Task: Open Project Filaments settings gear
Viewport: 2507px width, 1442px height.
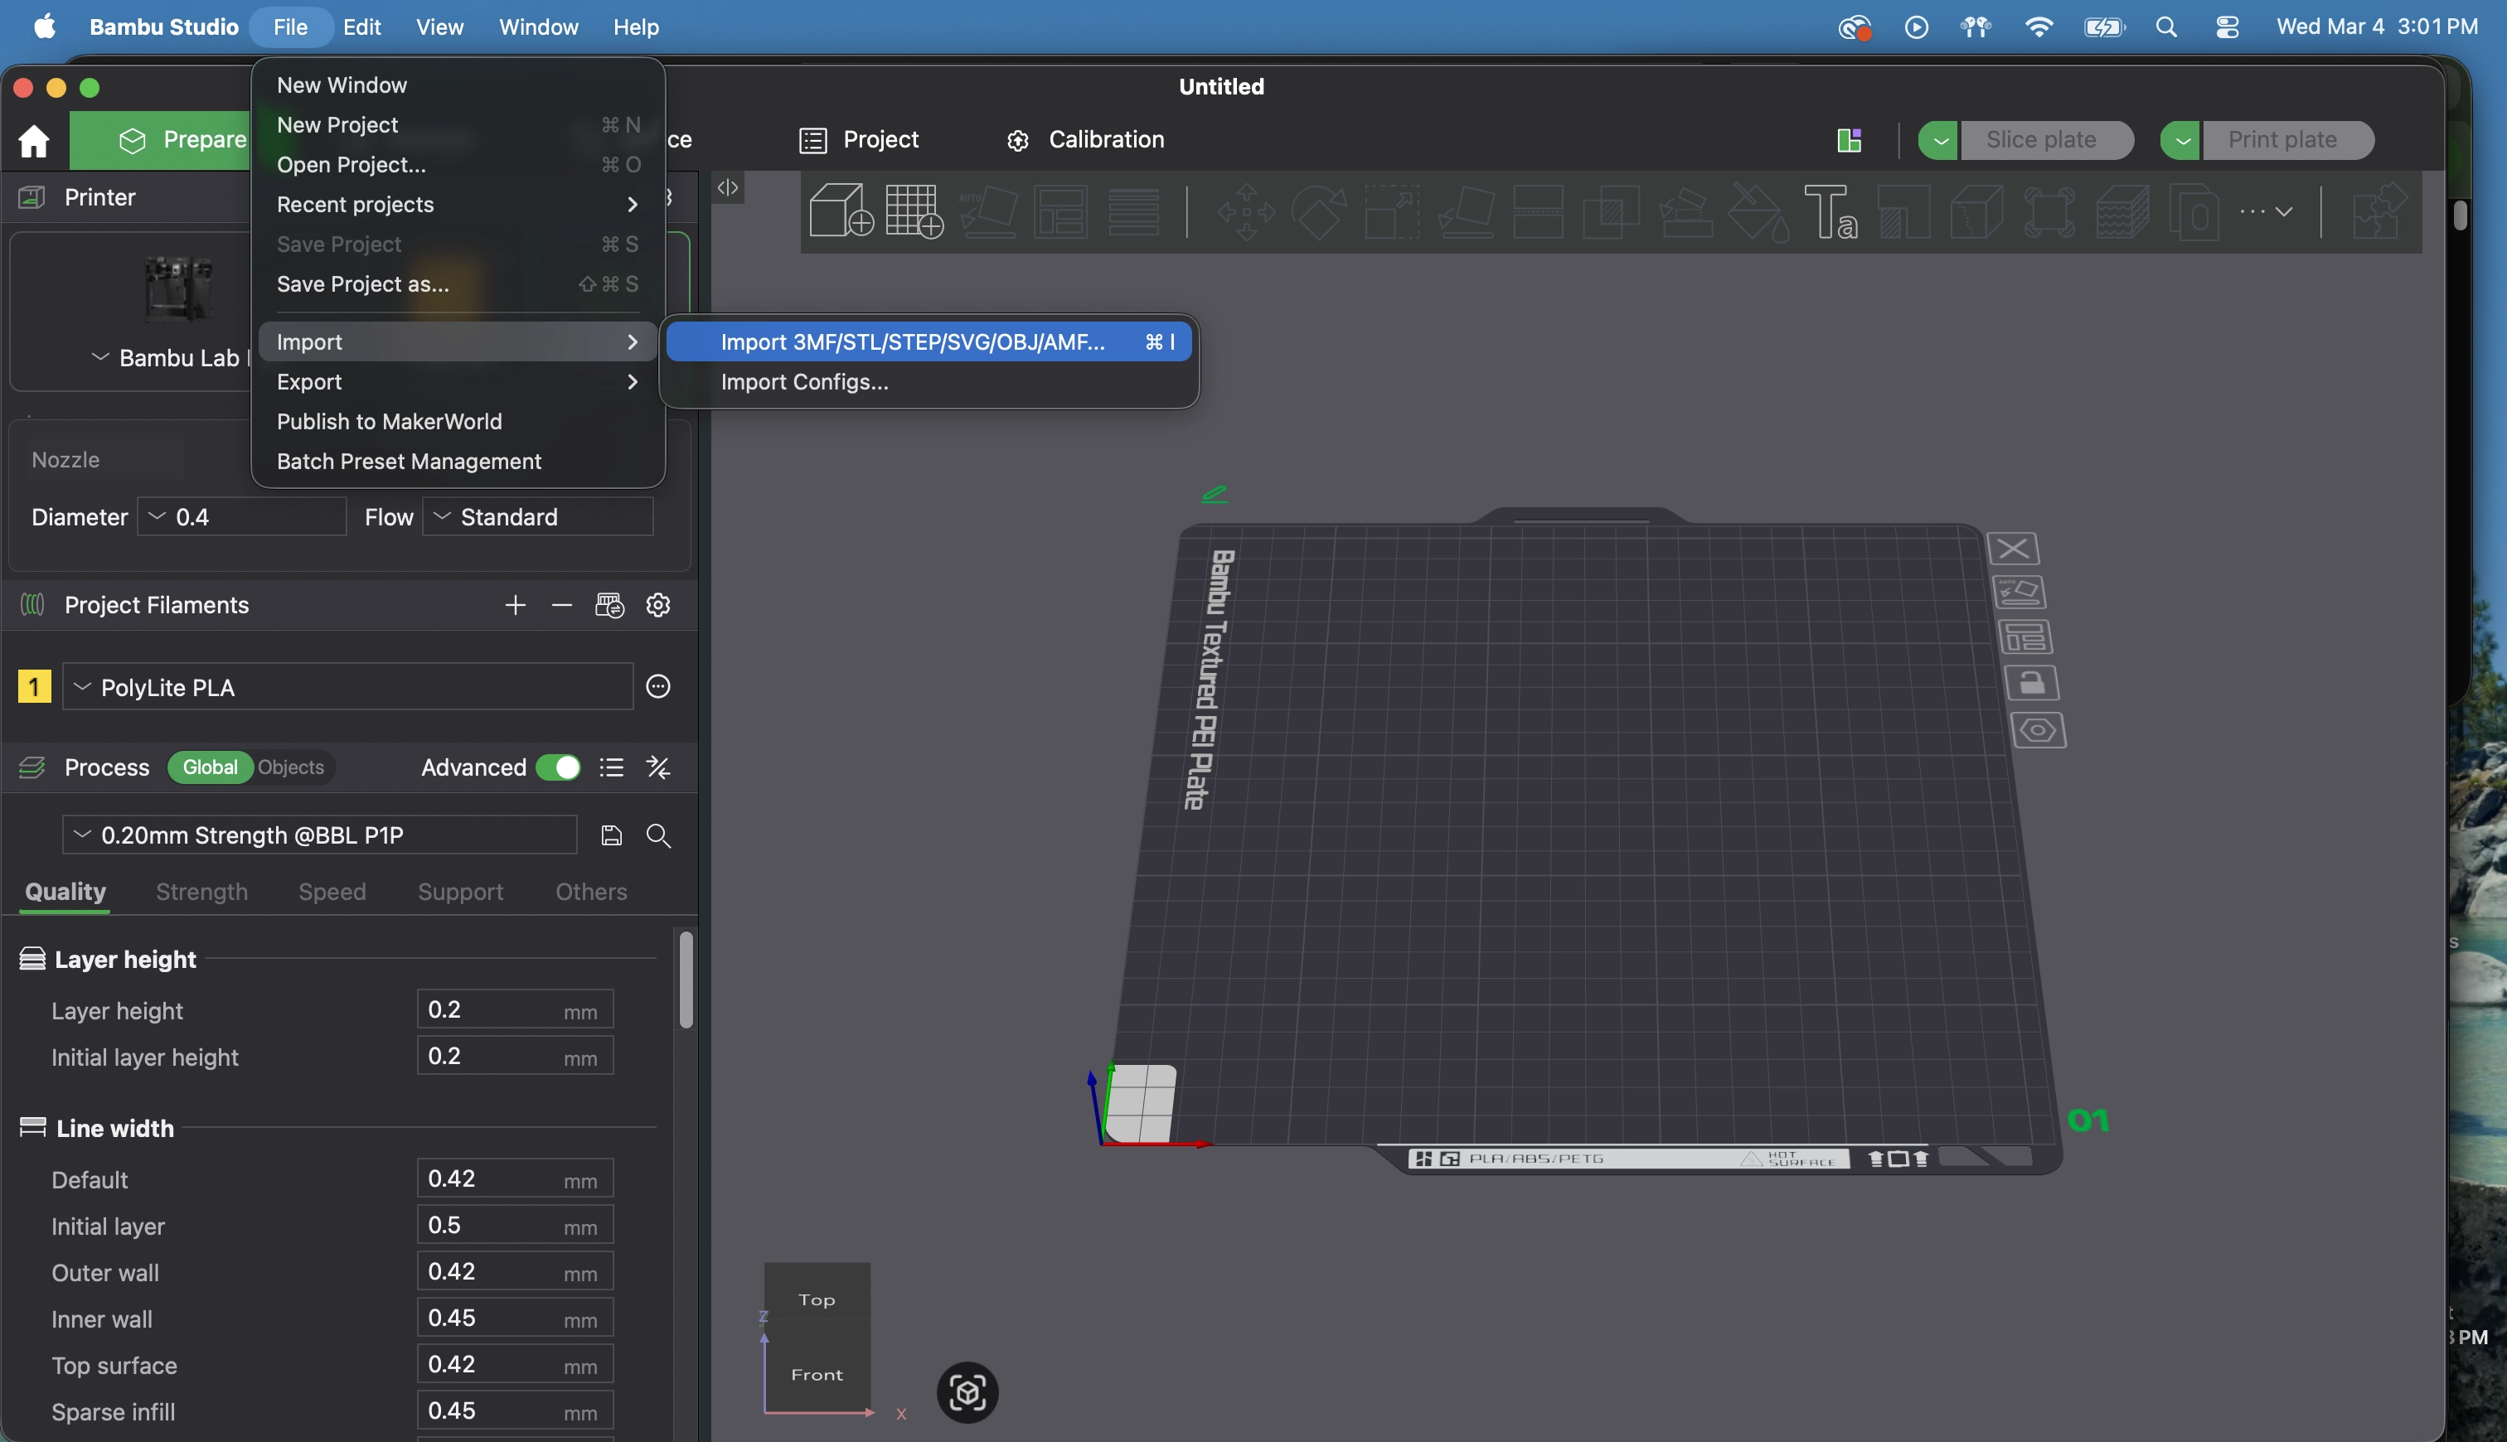Action: (x=657, y=605)
